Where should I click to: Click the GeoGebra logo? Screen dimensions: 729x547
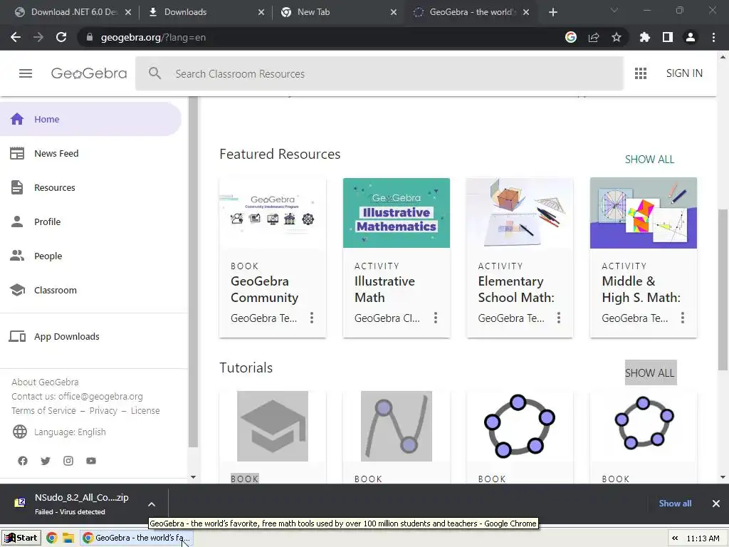(89, 73)
